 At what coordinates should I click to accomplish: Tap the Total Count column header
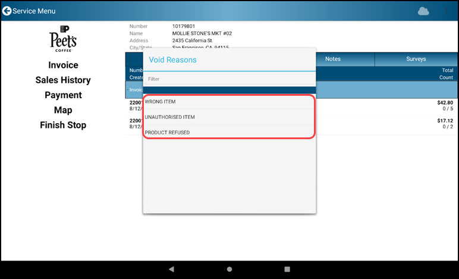point(446,74)
